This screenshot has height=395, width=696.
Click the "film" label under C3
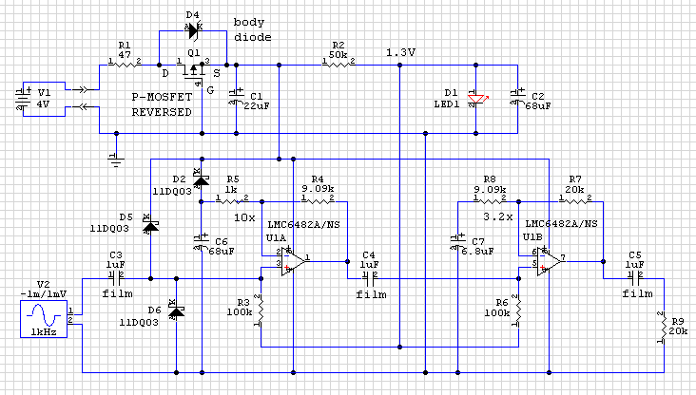(117, 293)
